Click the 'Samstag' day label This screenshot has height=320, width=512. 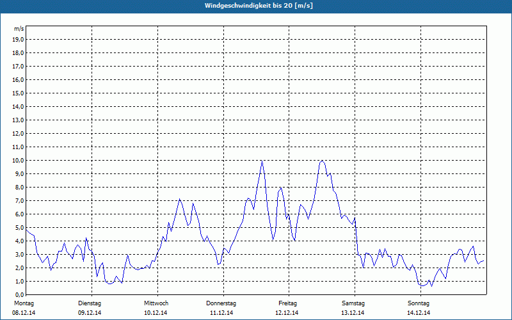pos(353,303)
